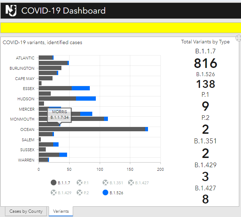Select the Variants tab
Screen dimensions: 241x217
pos(61,211)
